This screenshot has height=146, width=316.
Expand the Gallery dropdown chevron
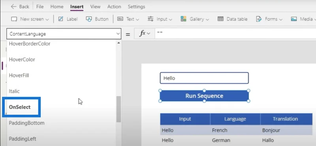[207, 20]
